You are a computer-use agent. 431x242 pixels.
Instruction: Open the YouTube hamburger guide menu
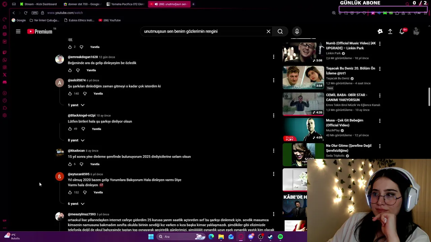tap(18, 31)
